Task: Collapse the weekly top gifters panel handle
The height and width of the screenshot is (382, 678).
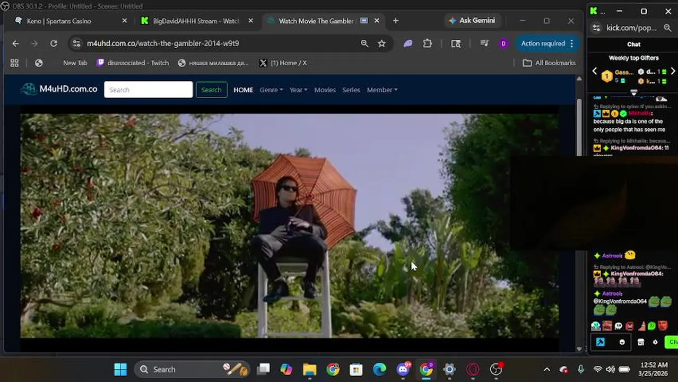Action: (633, 92)
